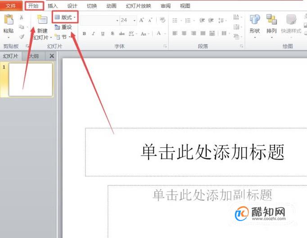Image resolution: width=307 pixels, height=238 pixels.
Task: Click the font color A button
Action: [x=158, y=33]
